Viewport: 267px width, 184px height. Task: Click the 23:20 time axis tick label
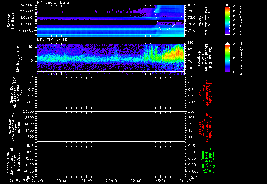(x=160, y=181)
